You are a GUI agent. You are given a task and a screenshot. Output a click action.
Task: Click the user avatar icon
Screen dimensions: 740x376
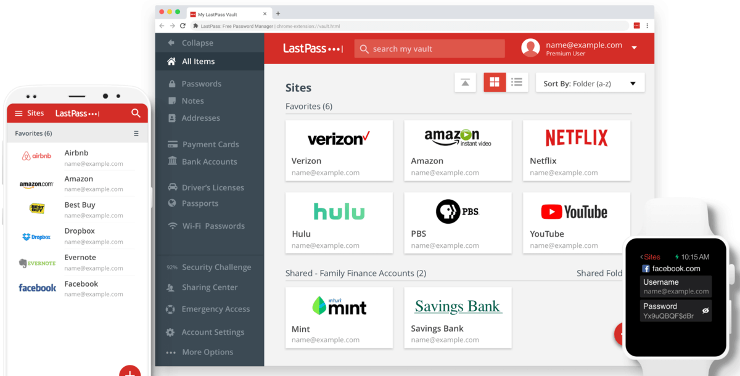[530, 48]
